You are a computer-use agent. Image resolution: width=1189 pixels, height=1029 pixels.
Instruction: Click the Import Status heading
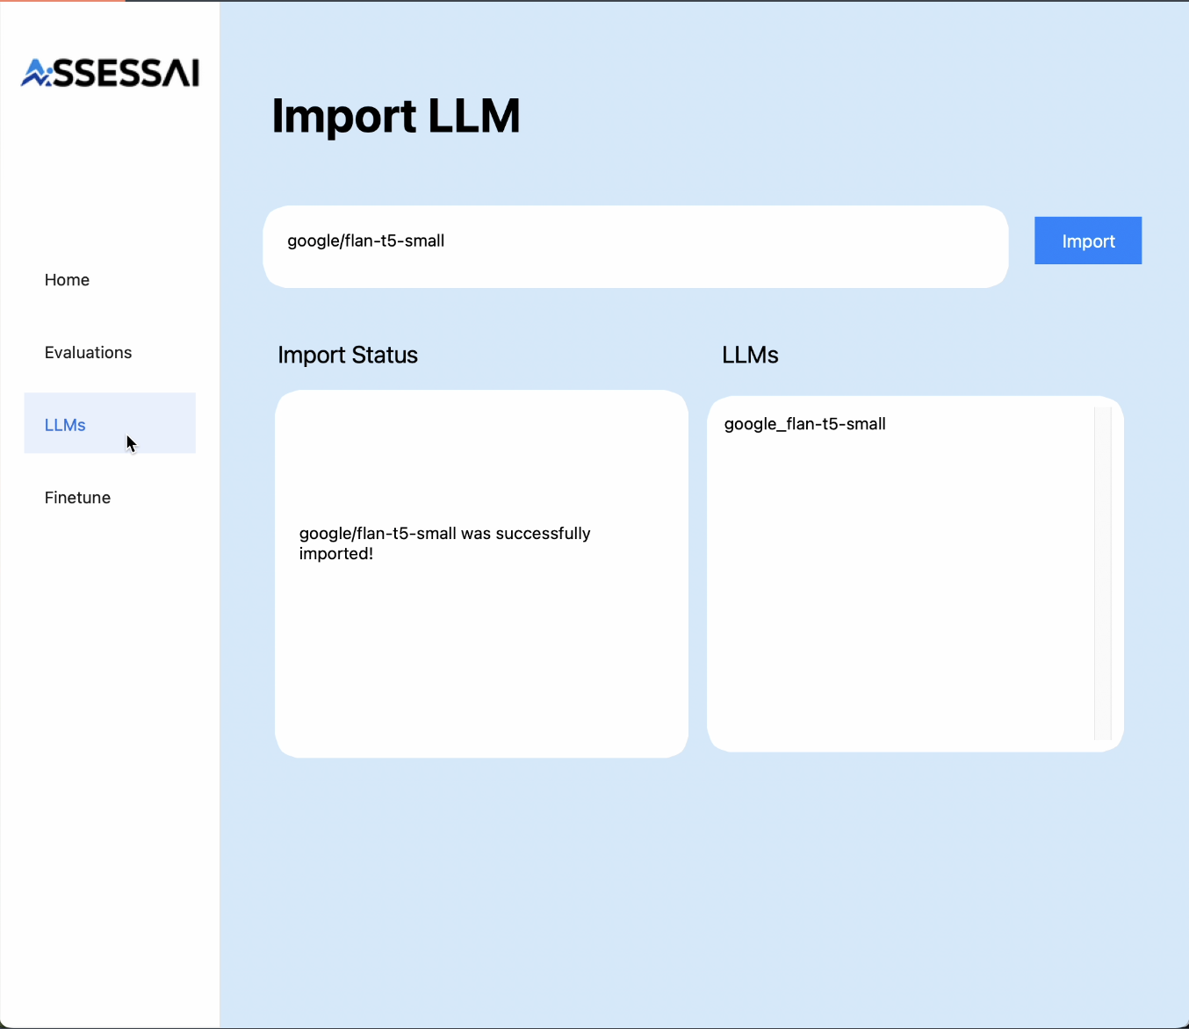point(348,355)
